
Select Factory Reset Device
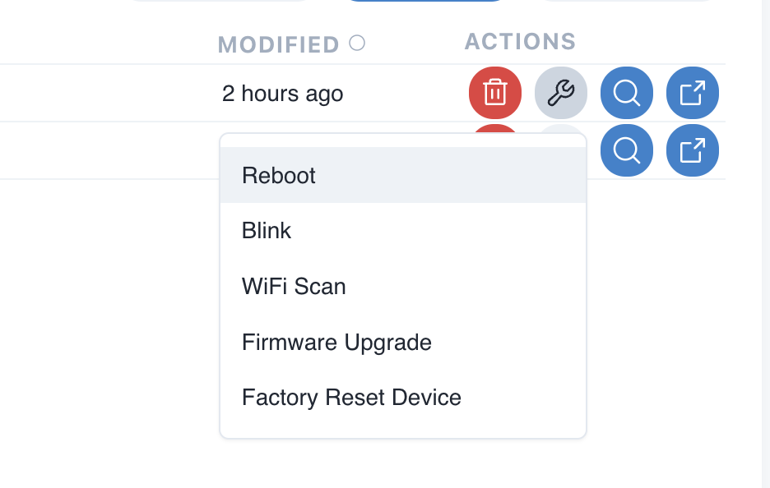351,398
